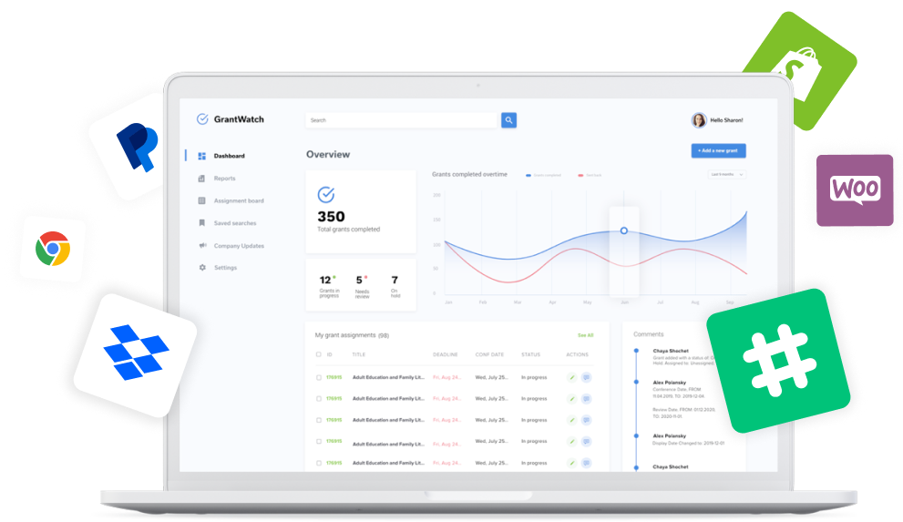Click the Hello Sharon! greeting
The width and height of the screenshot is (903, 522).
pos(727,120)
